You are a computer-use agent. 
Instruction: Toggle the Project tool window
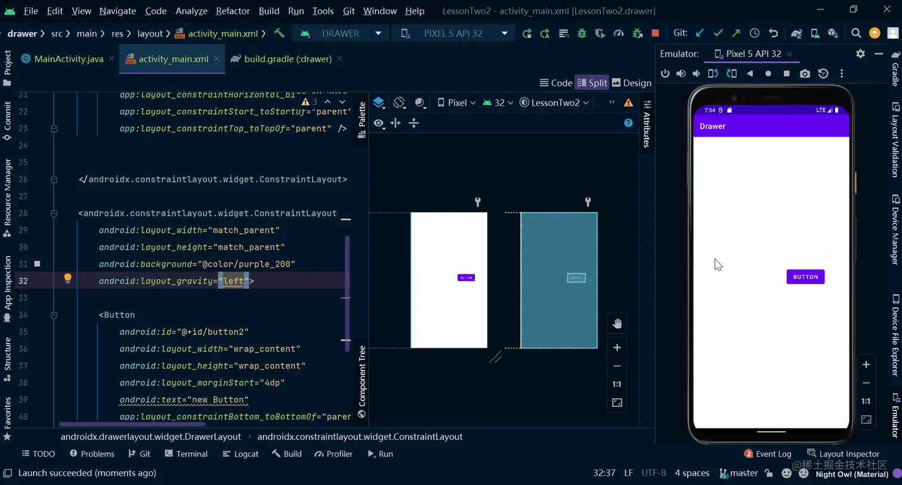(x=7, y=67)
